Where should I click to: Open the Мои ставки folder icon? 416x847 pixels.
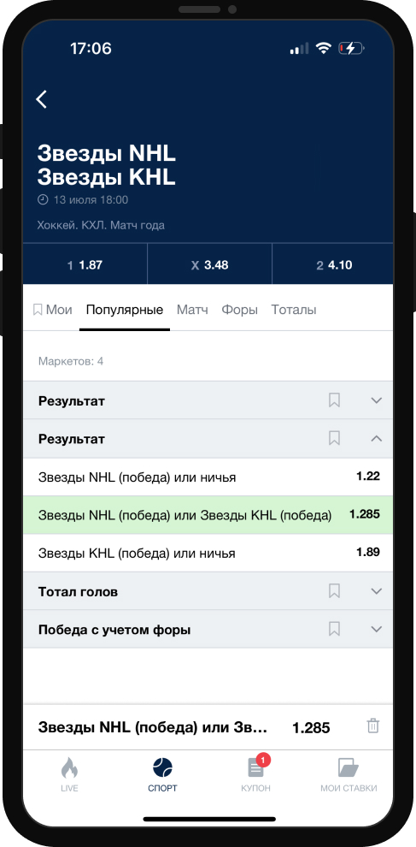[x=349, y=767]
